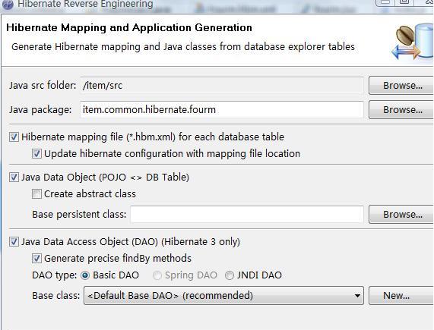Viewport: 434px width, 330px height.
Task: Click the Default Base DAO combo box
Action: pyautogui.click(x=223, y=295)
